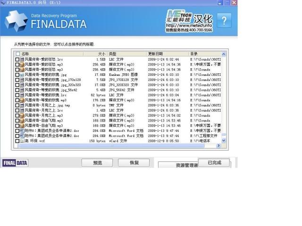Image resolution: width=302 pixels, height=226 pixels.
Task: Open the question mark help icon
Action: tap(224, 21)
